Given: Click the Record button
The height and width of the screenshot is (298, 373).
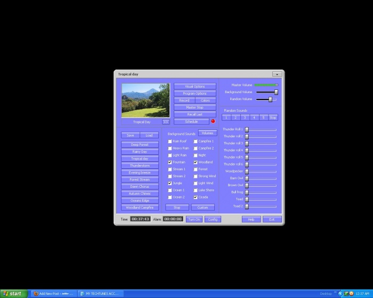Looking at the screenshot, I should tap(184, 100).
